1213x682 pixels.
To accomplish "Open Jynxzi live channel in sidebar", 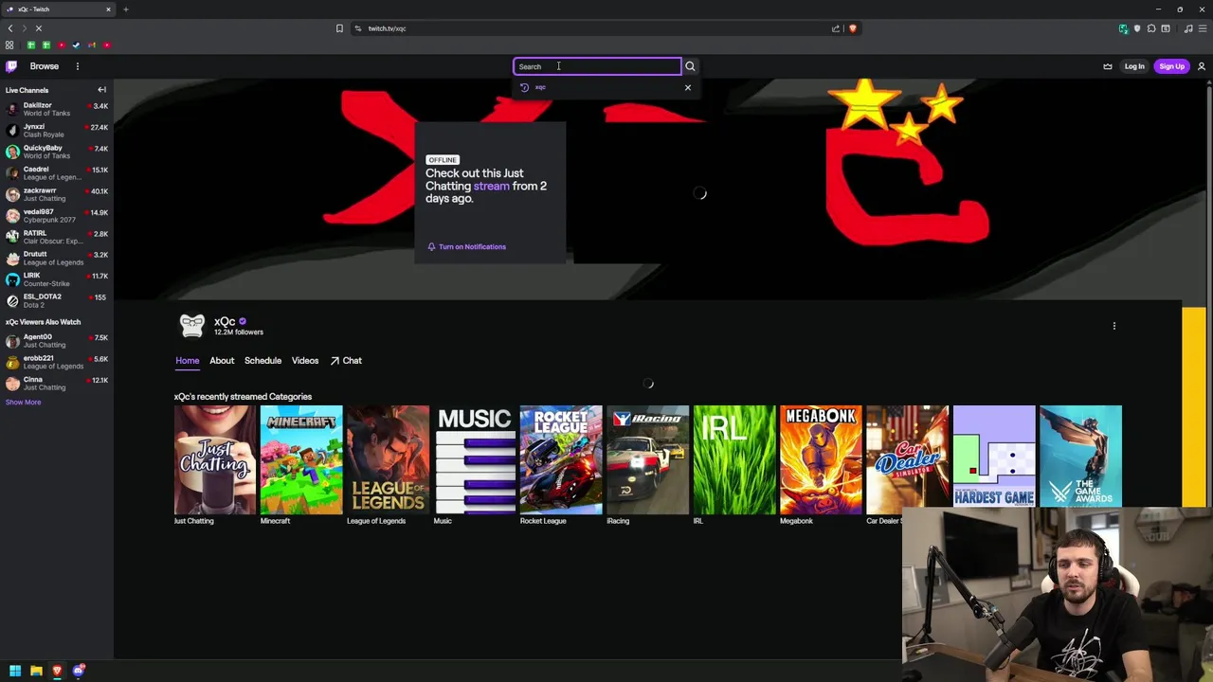I will pyautogui.click(x=57, y=131).
